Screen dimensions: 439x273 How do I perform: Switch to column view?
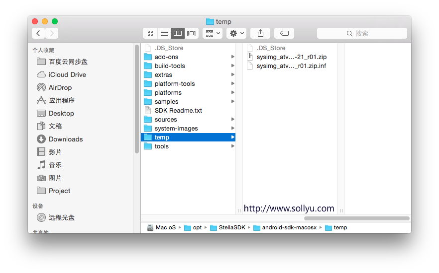[x=178, y=33]
